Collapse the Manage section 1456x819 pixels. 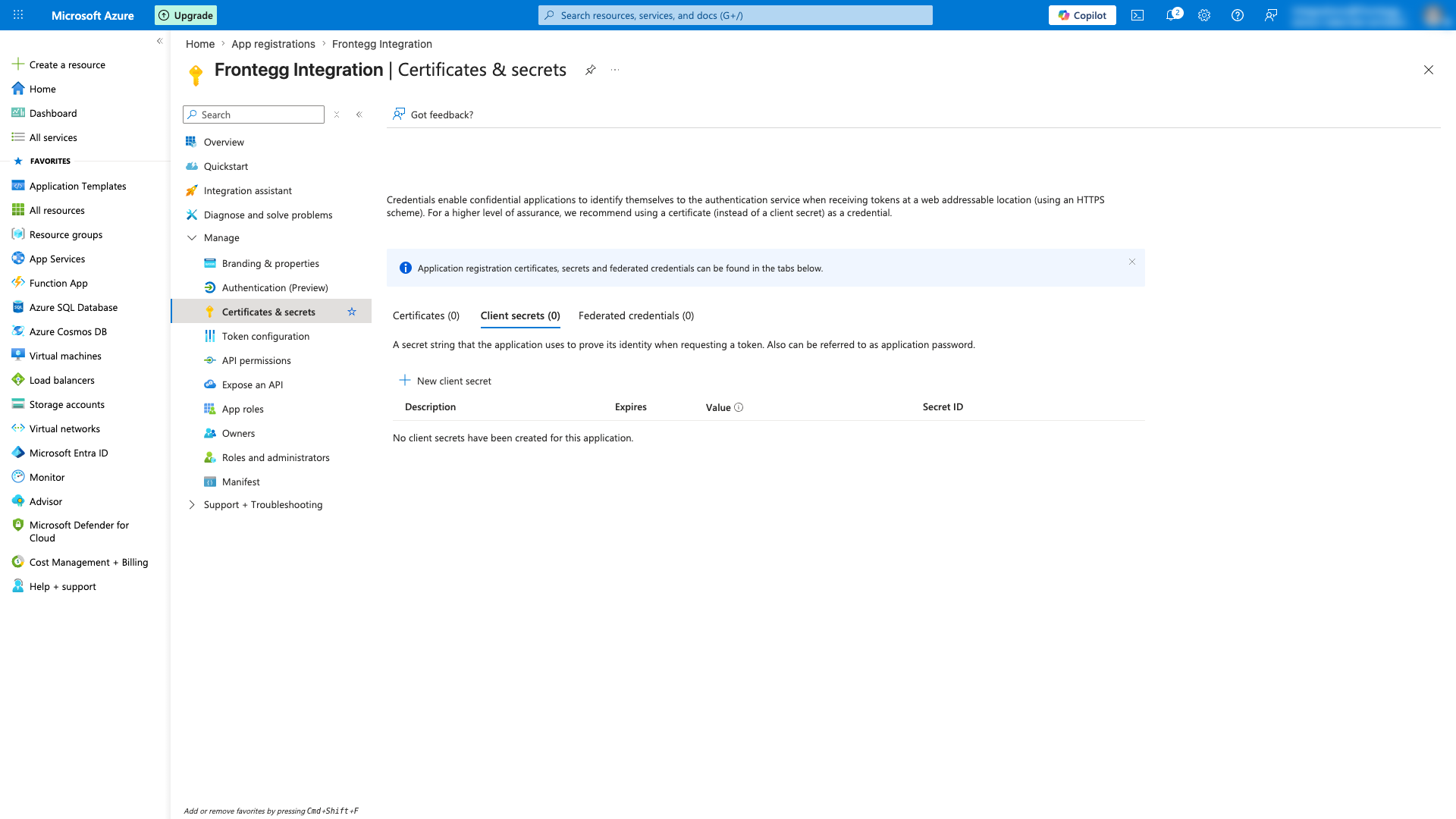pyautogui.click(x=192, y=237)
